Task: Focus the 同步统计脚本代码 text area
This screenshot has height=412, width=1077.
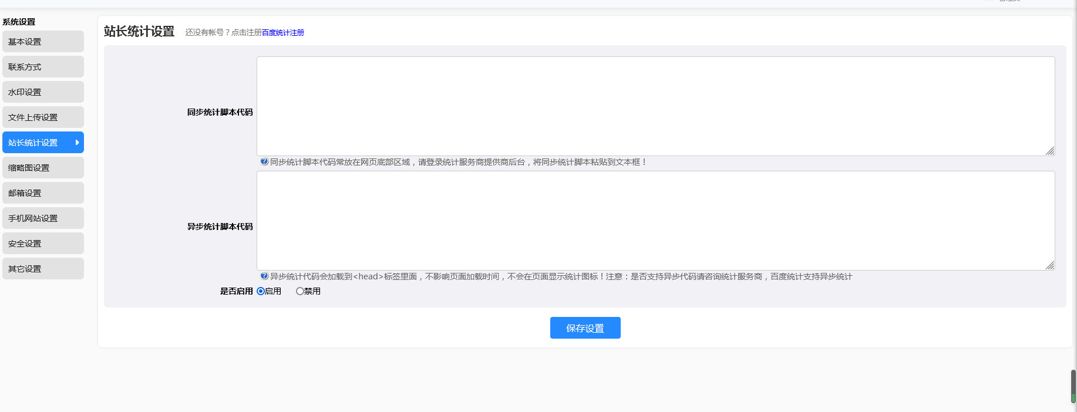Action: (x=655, y=106)
